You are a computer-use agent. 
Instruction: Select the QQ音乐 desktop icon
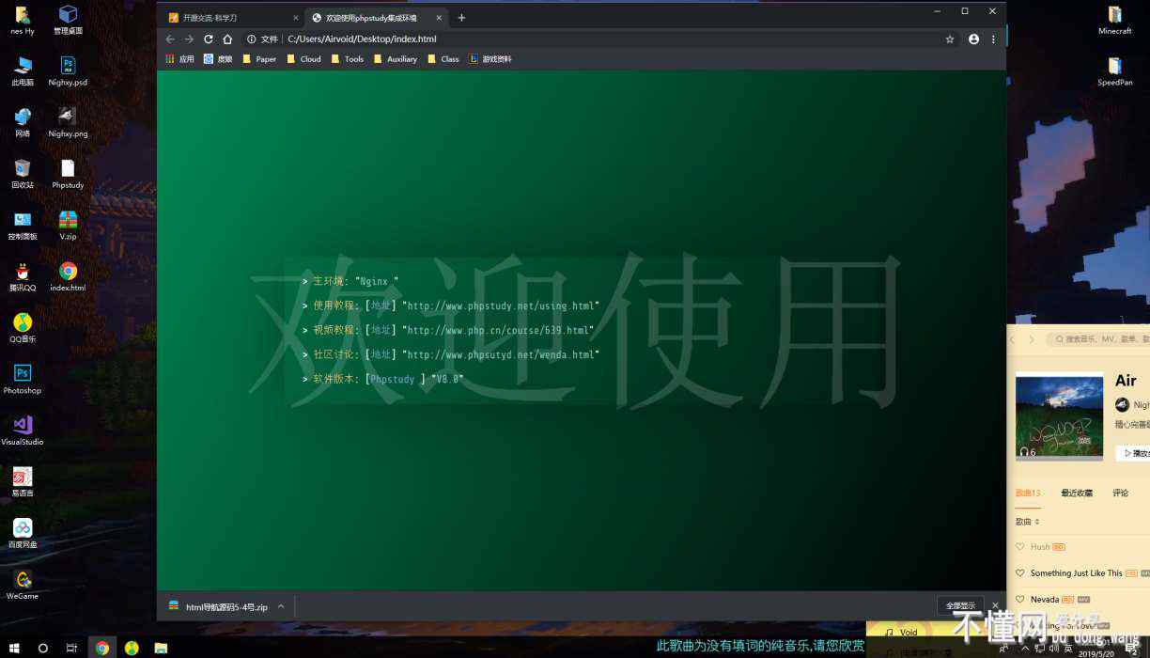(x=23, y=328)
